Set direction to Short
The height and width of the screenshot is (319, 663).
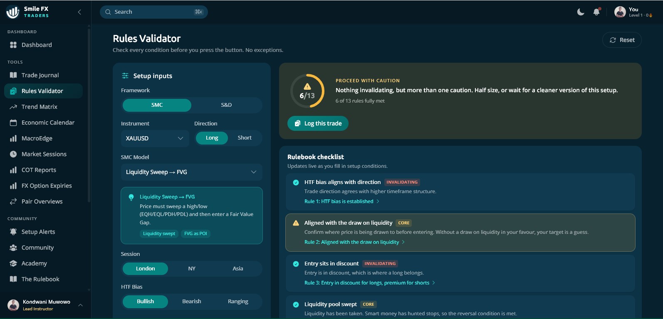coord(245,138)
